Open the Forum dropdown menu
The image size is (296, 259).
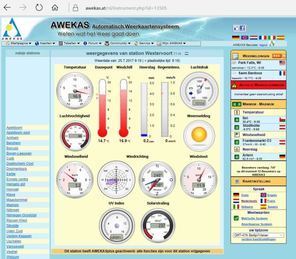(x=92, y=43)
